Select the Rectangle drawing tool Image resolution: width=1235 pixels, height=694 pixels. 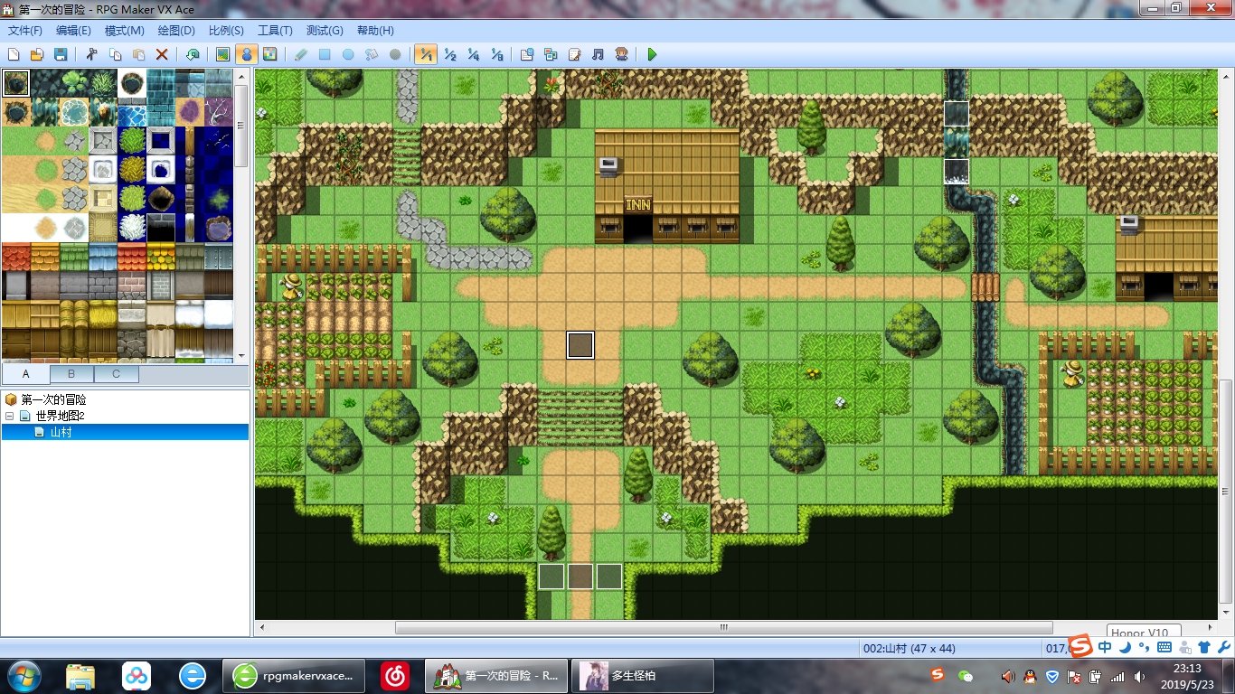[x=325, y=54]
